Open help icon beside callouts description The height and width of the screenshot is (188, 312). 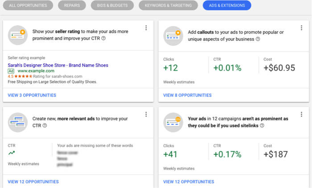pos(258,39)
